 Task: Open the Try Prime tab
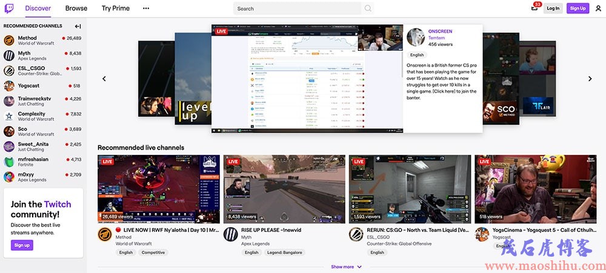(x=116, y=8)
